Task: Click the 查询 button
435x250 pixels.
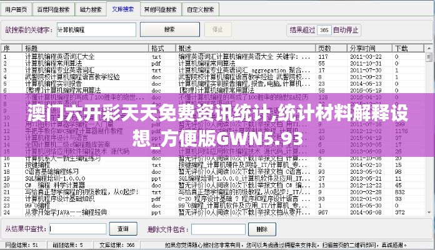Action: pyautogui.click(x=123, y=228)
